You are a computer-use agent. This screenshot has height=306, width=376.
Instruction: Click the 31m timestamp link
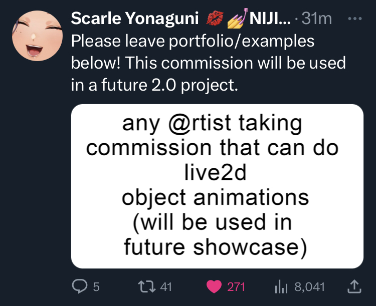[x=317, y=19]
